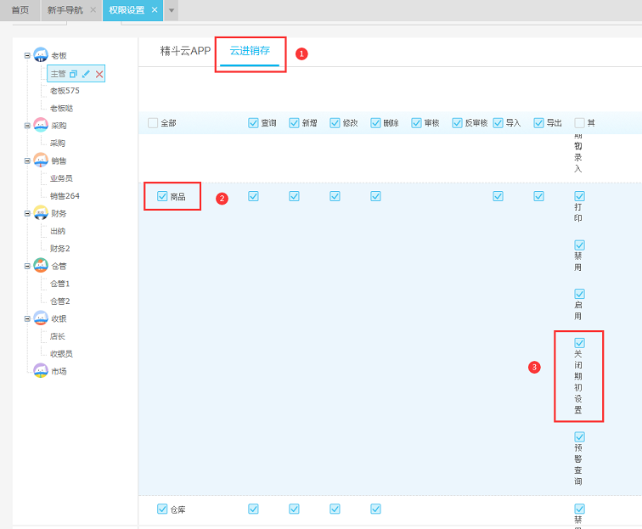Open the 精斗云APP tab
Viewport: 642px width, 529px height.
tap(185, 51)
